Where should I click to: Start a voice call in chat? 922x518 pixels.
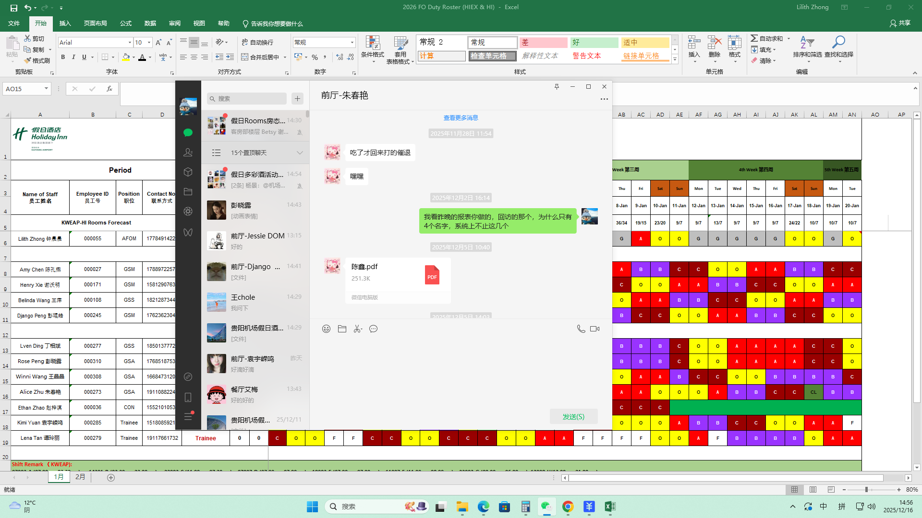(x=581, y=329)
